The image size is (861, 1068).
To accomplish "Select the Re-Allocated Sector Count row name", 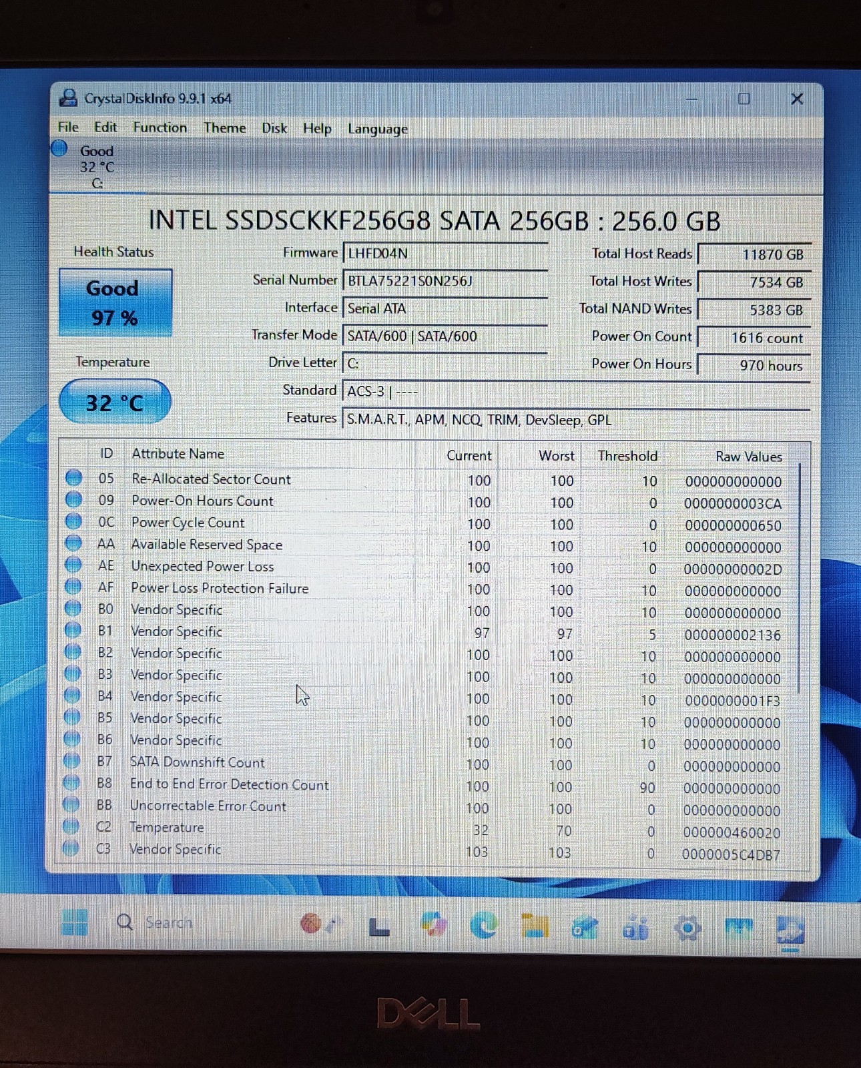I will coord(211,479).
